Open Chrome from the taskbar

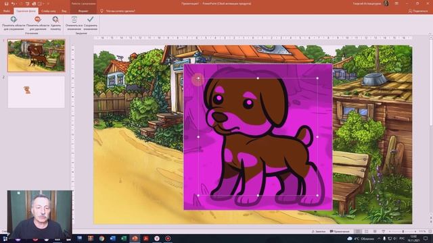click(x=101, y=238)
